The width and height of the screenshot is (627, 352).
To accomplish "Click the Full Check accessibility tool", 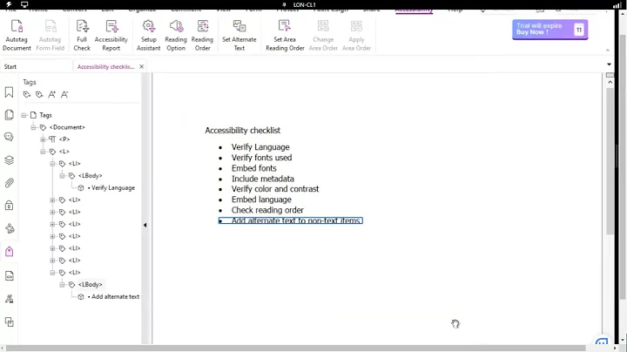I will click(x=82, y=35).
